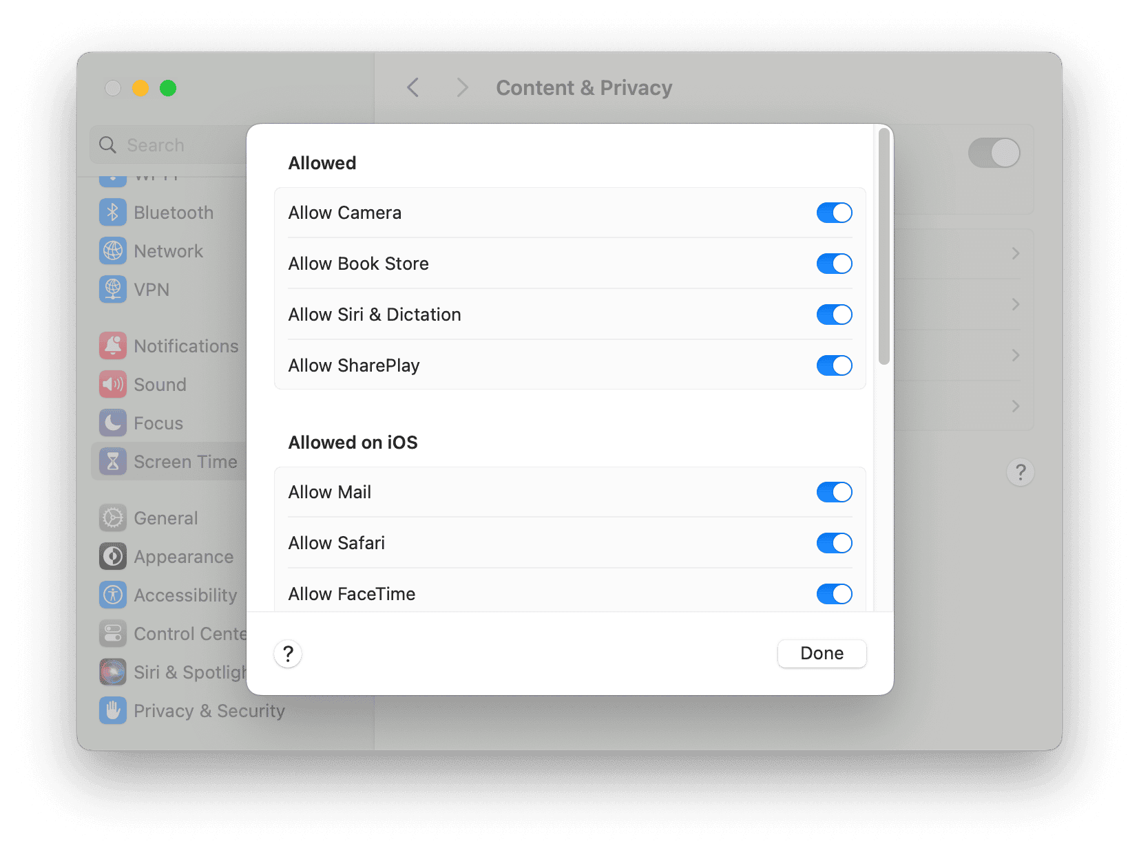Select Focus label in sidebar
Viewport: 1139px width, 852px height.
158,423
